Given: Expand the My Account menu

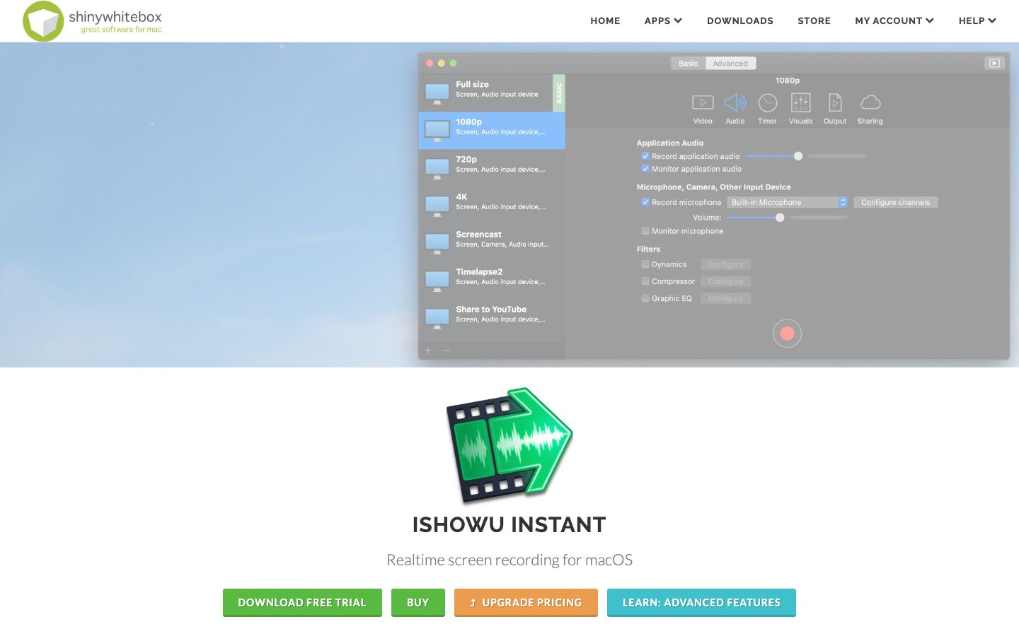Looking at the screenshot, I should [x=894, y=20].
